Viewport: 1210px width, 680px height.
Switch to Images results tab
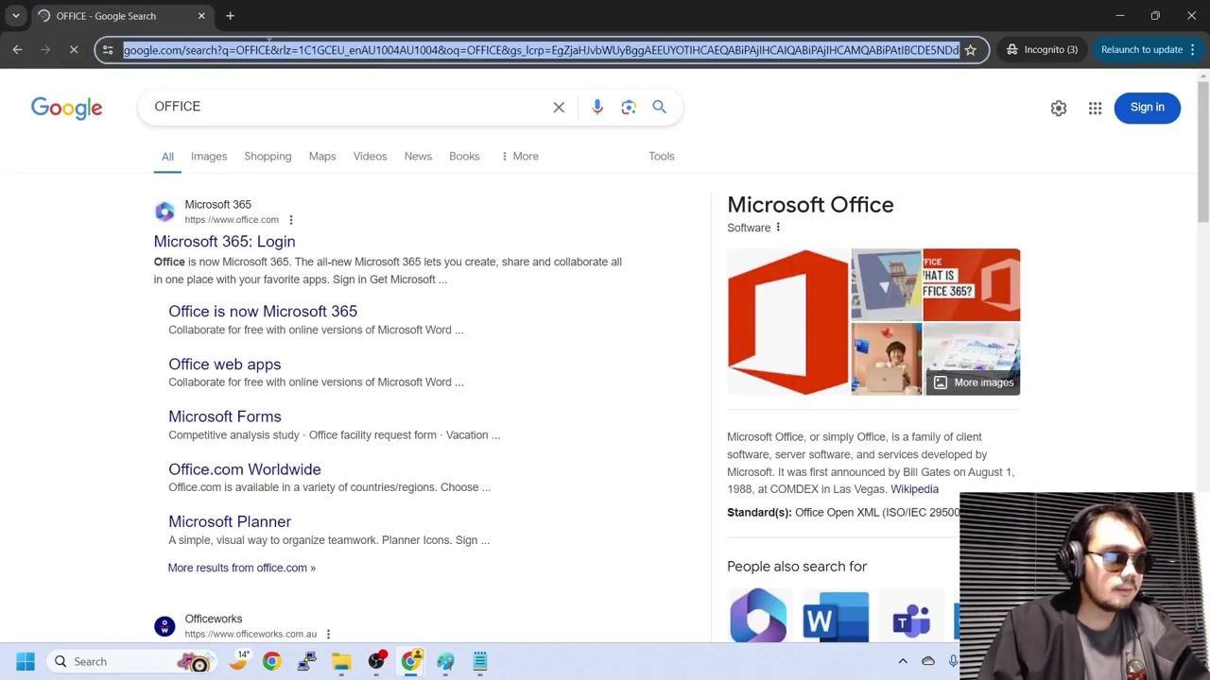pyautogui.click(x=209, y=157)
